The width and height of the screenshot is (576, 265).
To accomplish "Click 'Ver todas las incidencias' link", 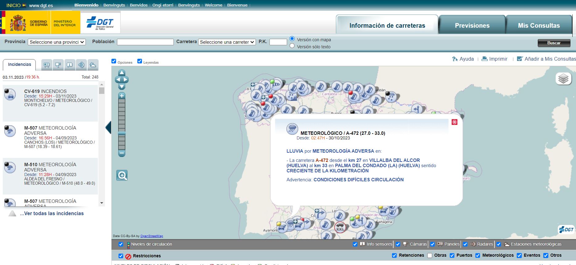I will 52,214.
